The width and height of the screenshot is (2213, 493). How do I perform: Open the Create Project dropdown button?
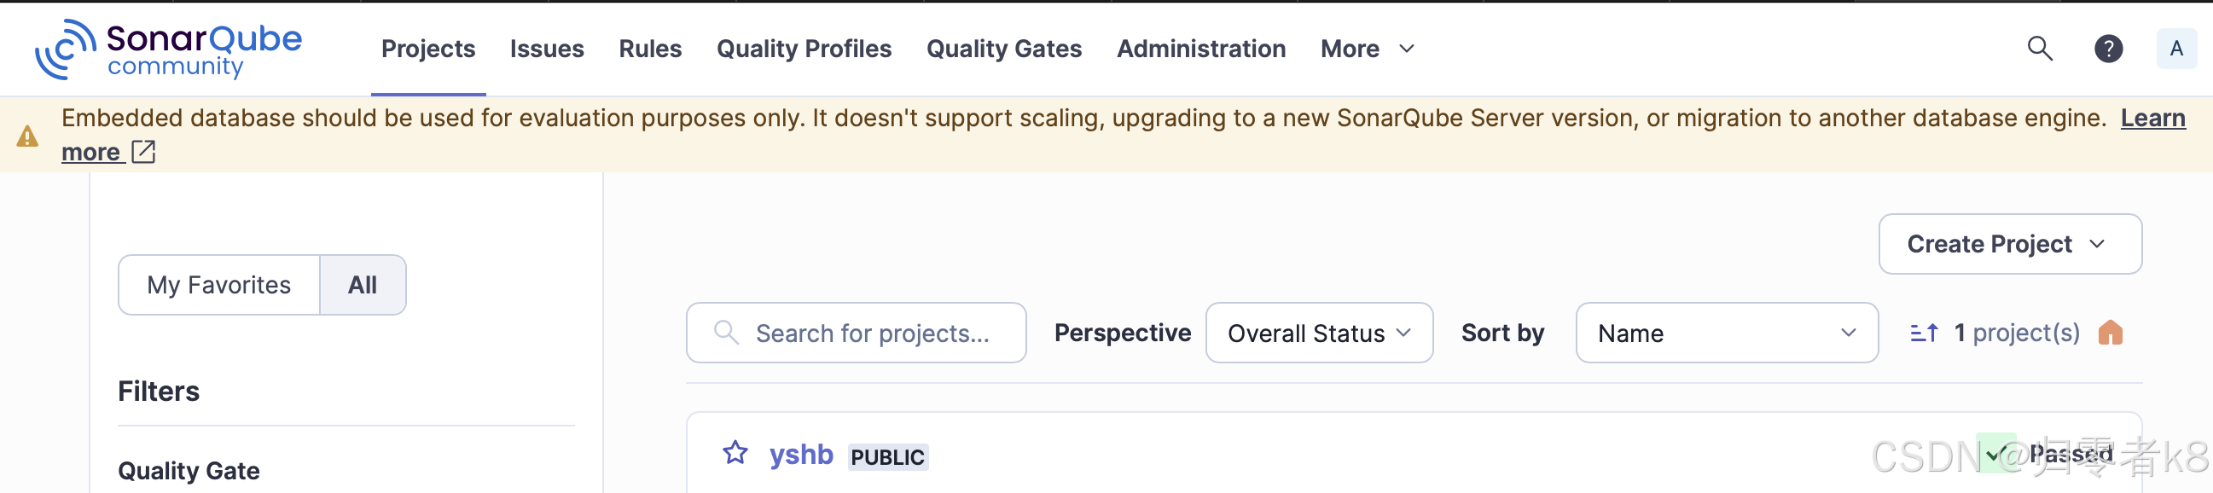click(2009, 244)
